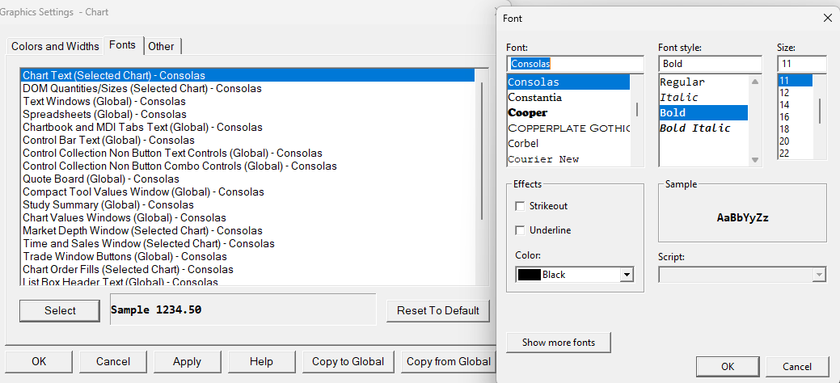Viewport: 840px width, 383px height.
Task: Click the Font name input field
Action: point(575,63)
